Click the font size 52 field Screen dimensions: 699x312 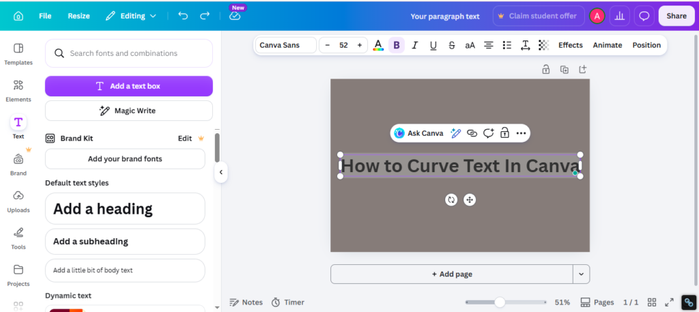(x=343, y=45)
